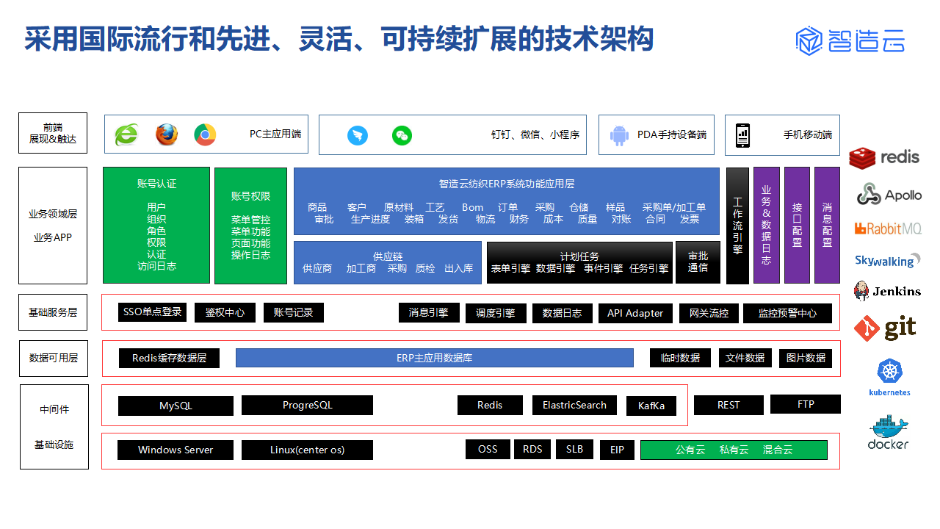Click the 网关流控 box

[x=709, y=313]
